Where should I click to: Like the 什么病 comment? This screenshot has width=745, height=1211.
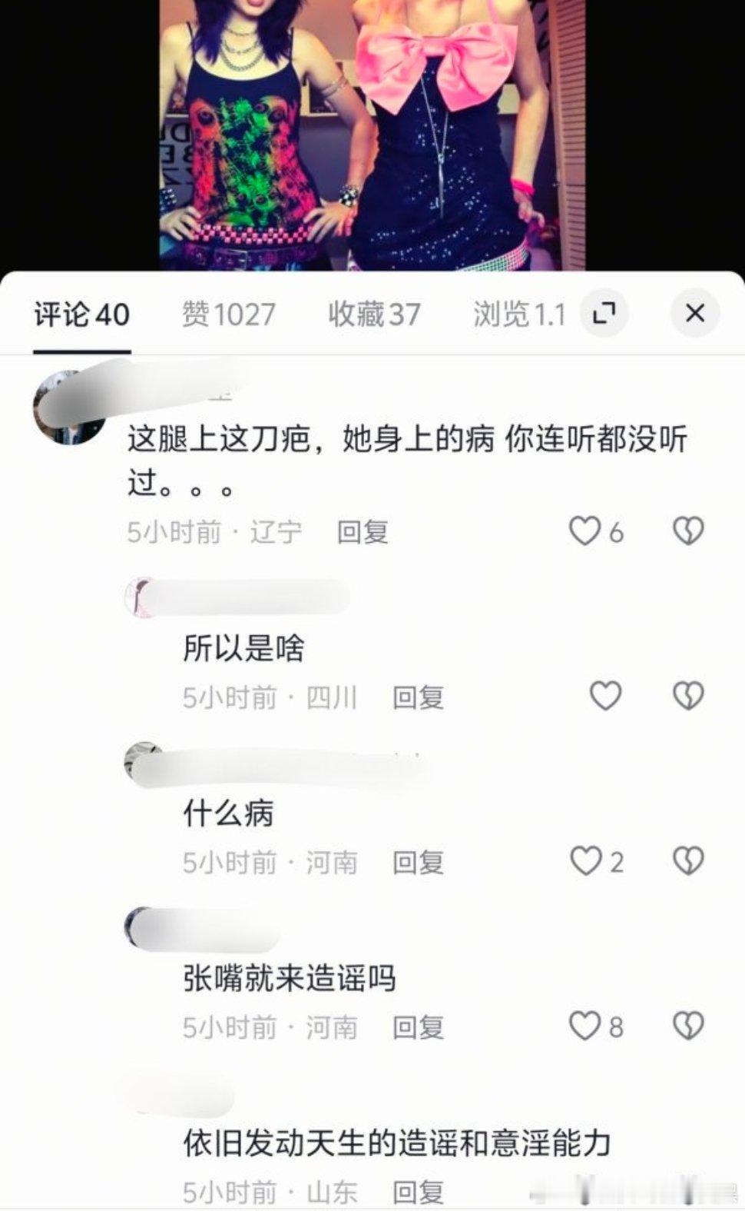click(585, 861)
